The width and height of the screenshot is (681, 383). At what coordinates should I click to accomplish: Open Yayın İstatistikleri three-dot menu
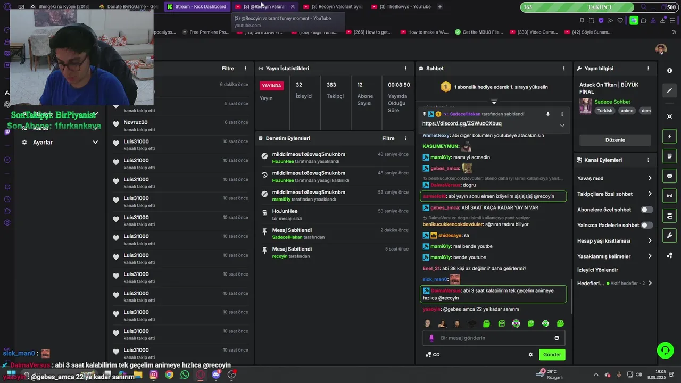coord(405,69)
